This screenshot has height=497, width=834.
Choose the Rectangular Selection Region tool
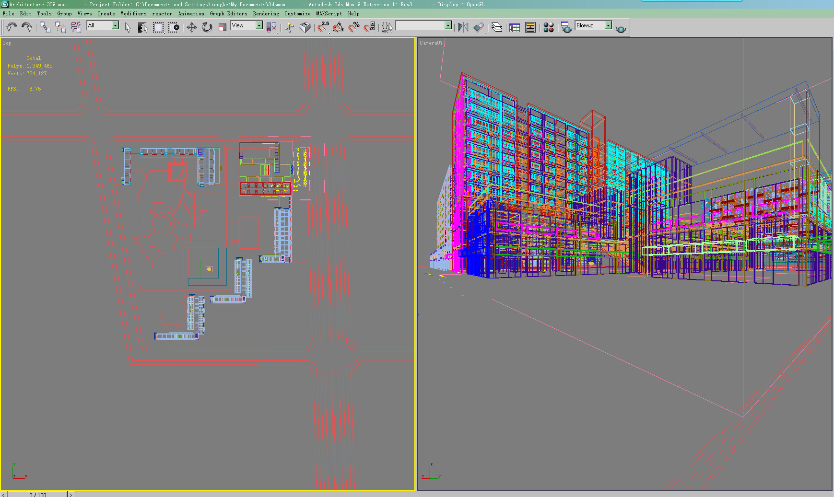(158, 27)
